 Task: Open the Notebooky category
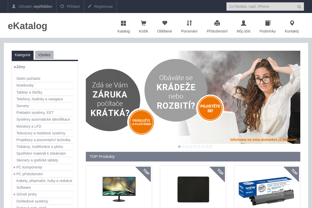[25, 85]
